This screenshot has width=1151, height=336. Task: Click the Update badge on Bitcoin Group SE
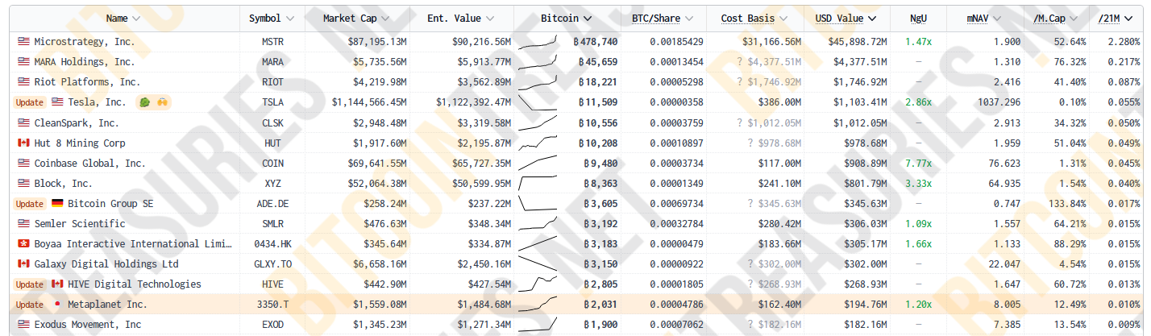[30, 203]
